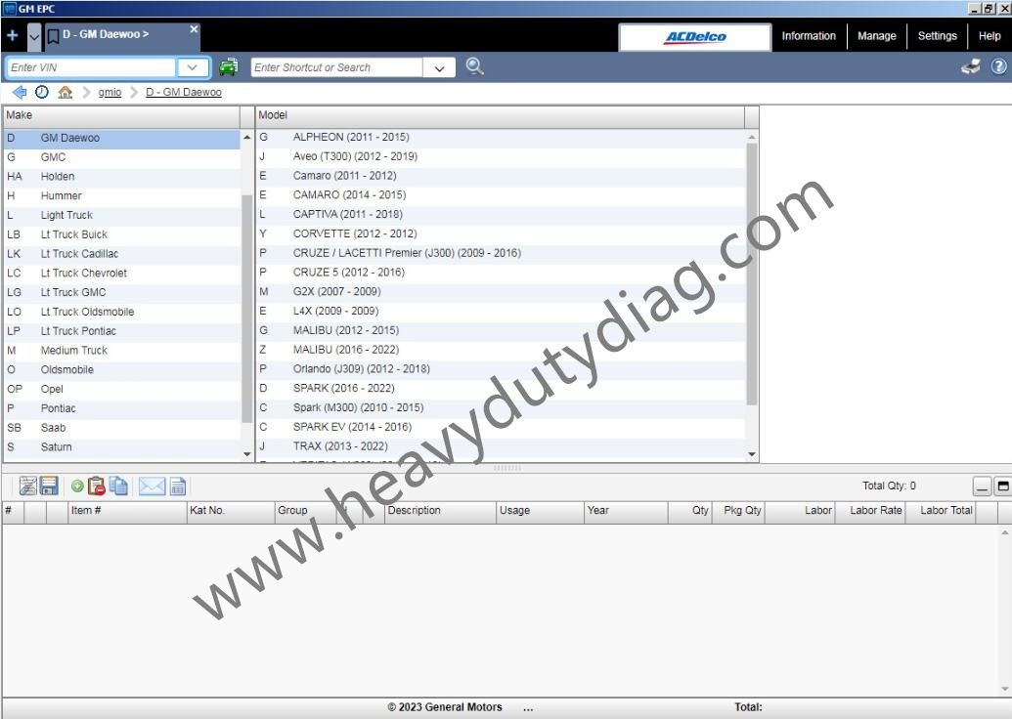This screenshot has width=1012, height=719.
Task: Select Saturn in the Make list
Action: point(122,447)
